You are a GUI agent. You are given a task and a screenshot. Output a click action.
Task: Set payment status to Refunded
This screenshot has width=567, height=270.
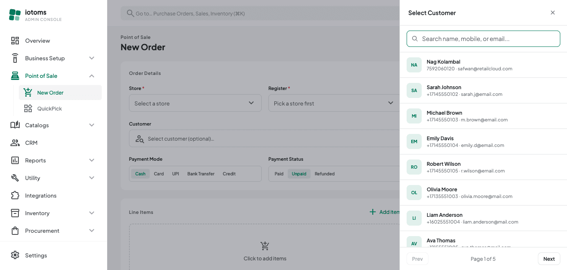pos(325,174)
